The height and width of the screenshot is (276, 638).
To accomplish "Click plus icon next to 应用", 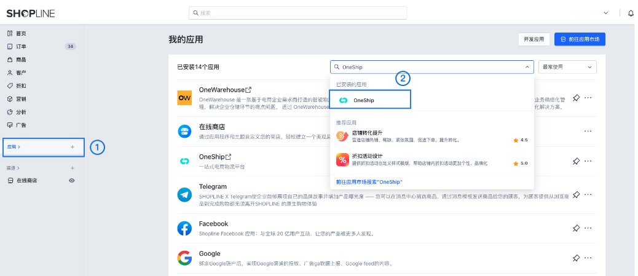I will pyautogui.click(x=73, y=147).
